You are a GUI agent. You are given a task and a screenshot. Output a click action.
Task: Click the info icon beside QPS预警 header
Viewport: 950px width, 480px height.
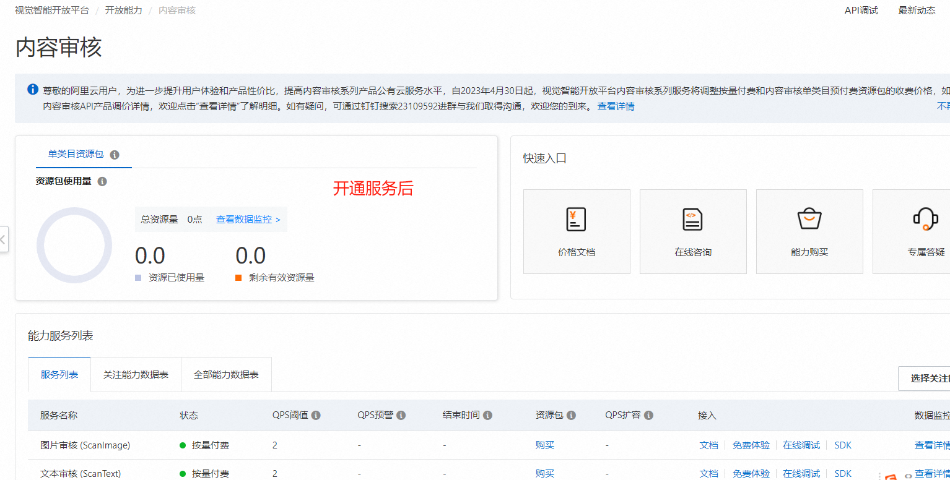pos(401,415)
